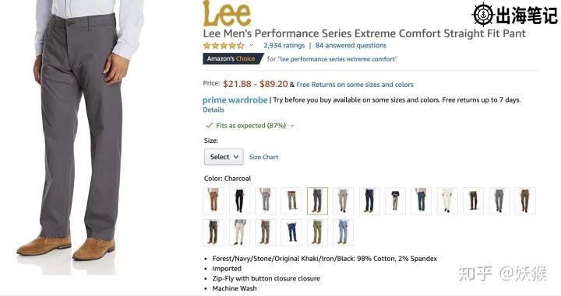Select the selected Charcoal color swatch

click(317, 200)
